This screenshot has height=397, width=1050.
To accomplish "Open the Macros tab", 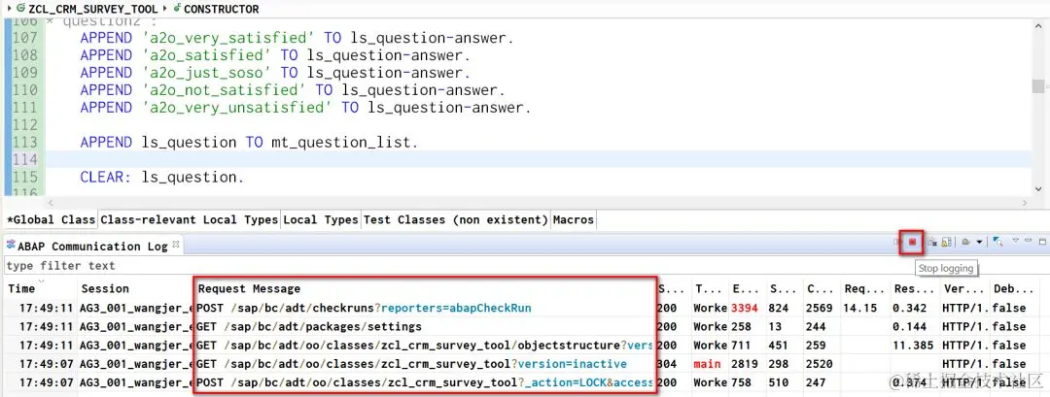I will 574,219.
